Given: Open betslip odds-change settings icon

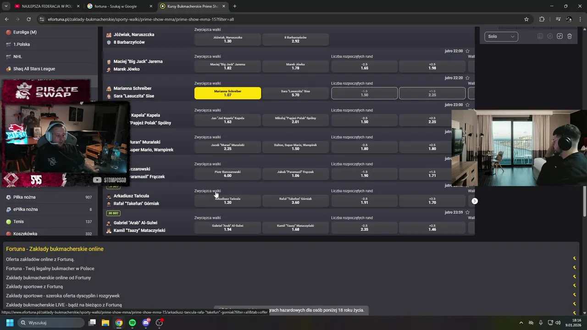Looking at the screenshot, I should 540,36.
